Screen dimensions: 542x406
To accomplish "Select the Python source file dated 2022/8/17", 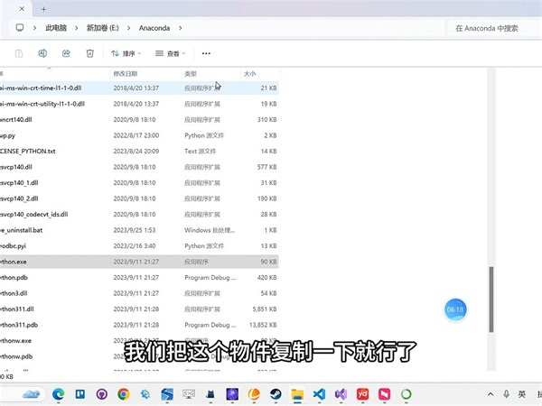I will click(x=139, y=135).
